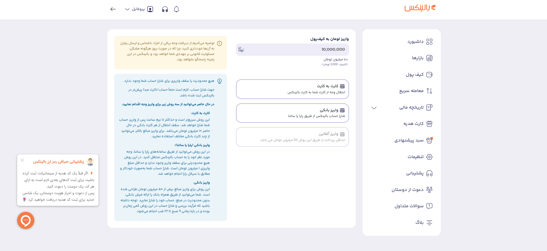Screen dimensions: 547x251
Task: Open سوالات متداول link
Action: pyautogui.click(x=409, y=206)
